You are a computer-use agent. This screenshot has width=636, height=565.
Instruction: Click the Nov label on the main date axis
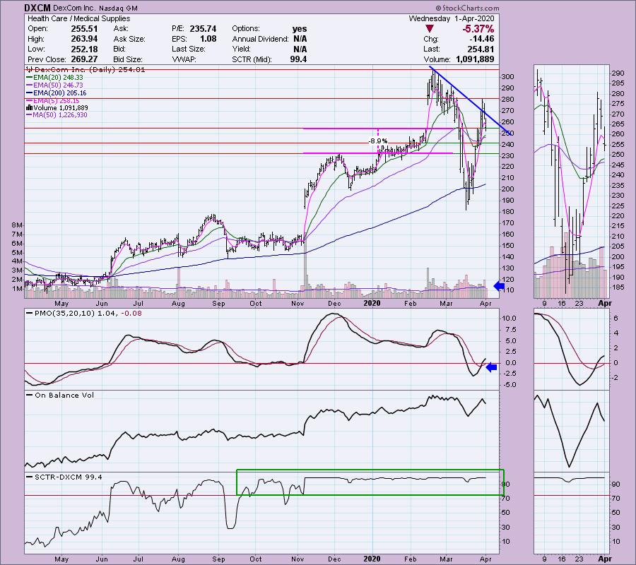[x=298, y=304]
